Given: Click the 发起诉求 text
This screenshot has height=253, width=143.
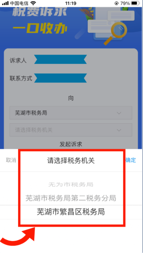Looking at the screenshot, I should tap(71, 144).
